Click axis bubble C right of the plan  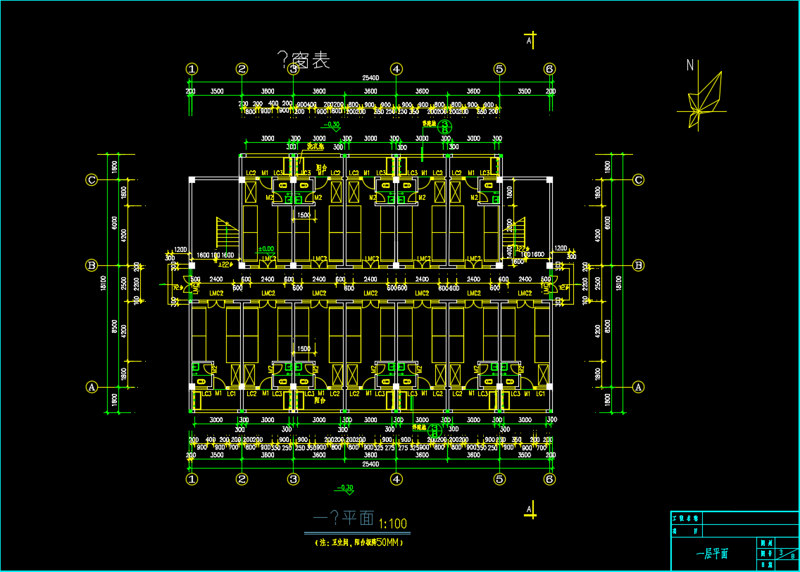tap(638, 180)
